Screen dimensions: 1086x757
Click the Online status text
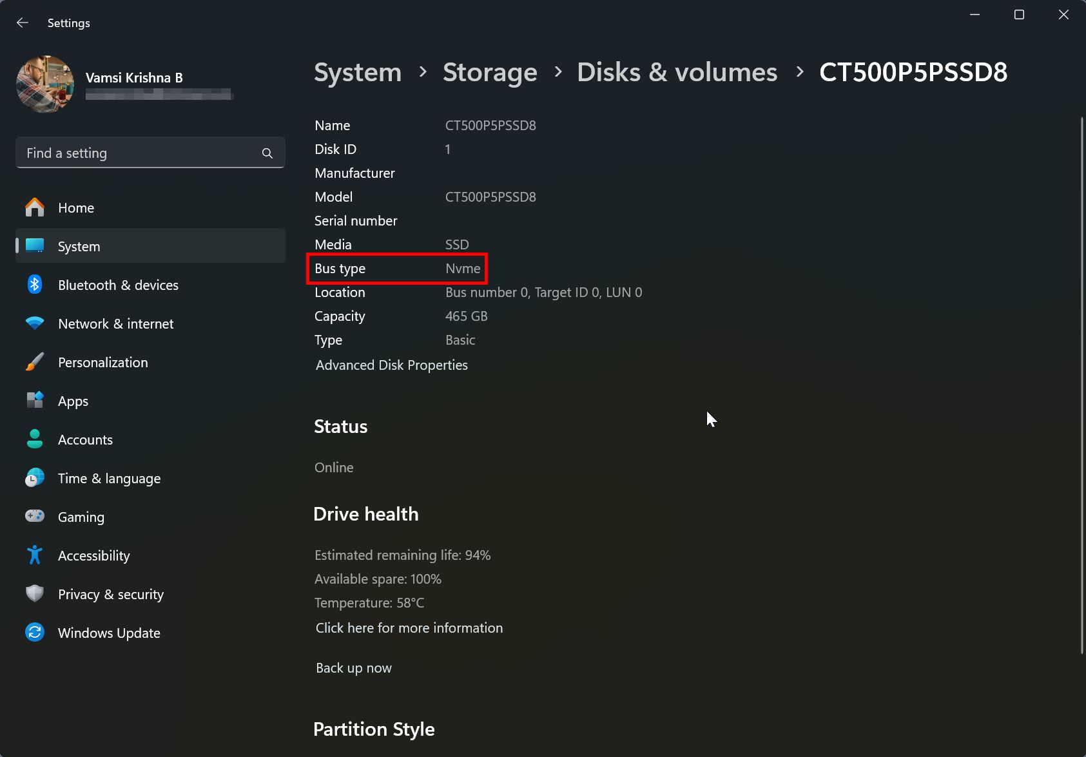(x=334, y=467)
